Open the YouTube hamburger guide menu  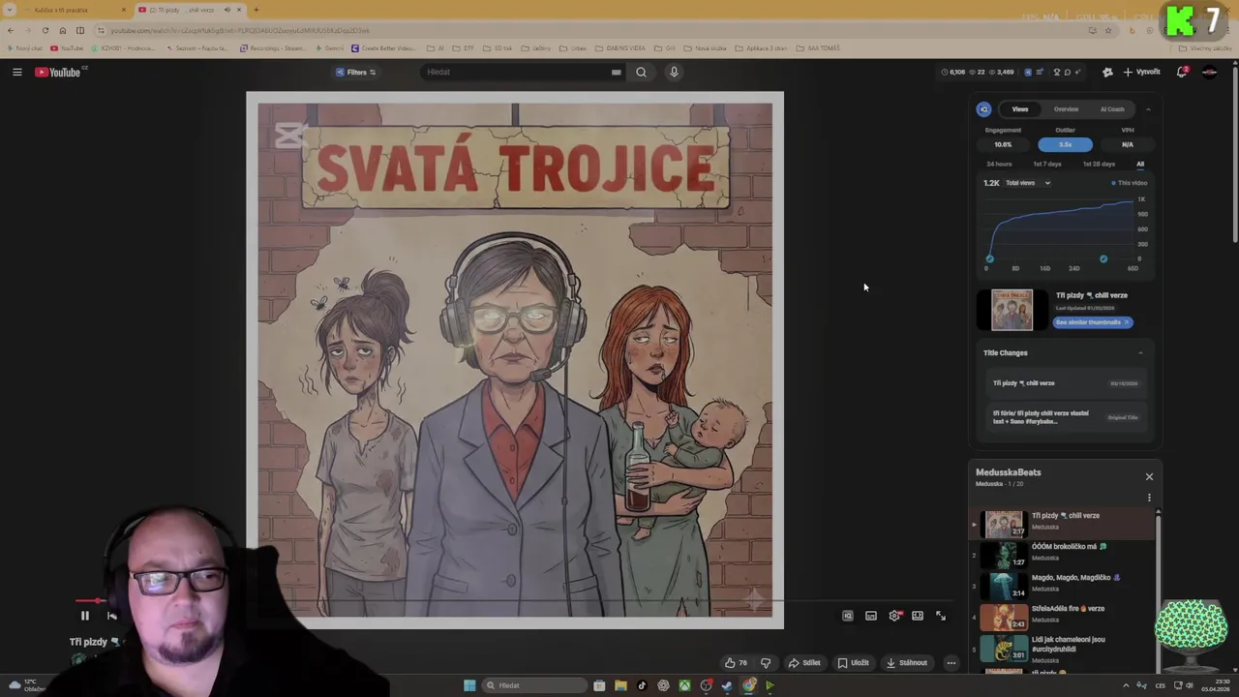pos(16,72)
